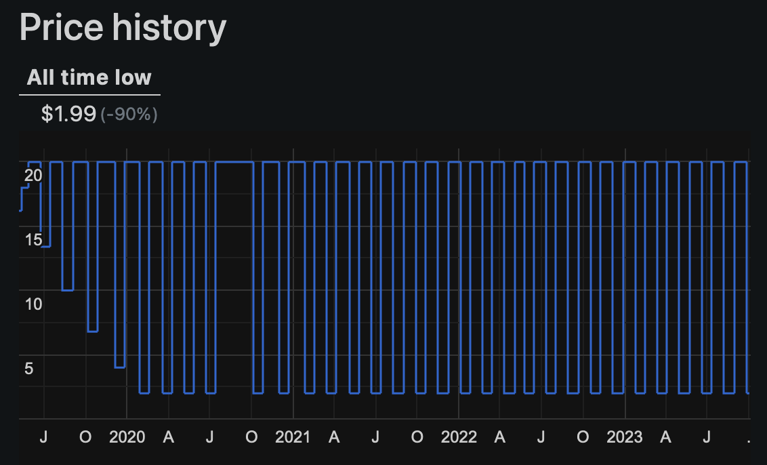Screen dimensions: 767x465
Task: Click the 5 value on the price axis
Action: [x=29, y=368]
